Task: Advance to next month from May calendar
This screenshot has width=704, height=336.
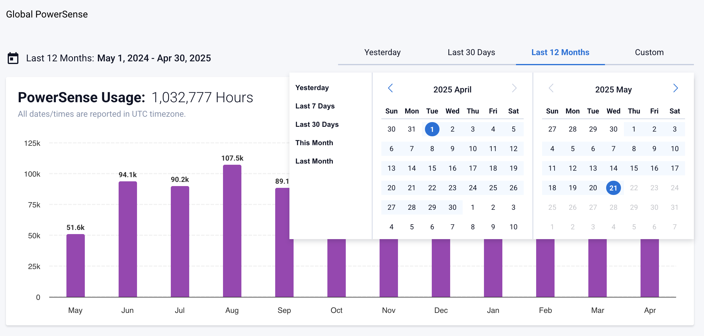Action: pyautogui.click(x=675, y=88)
